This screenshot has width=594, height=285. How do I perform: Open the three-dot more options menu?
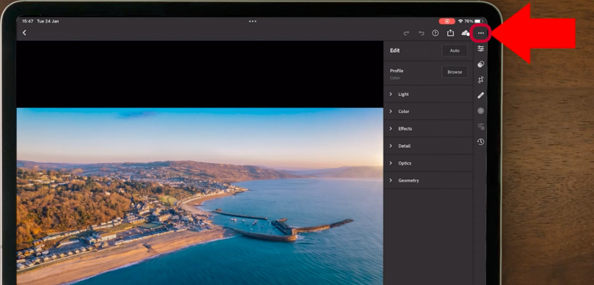coord(481,33)
